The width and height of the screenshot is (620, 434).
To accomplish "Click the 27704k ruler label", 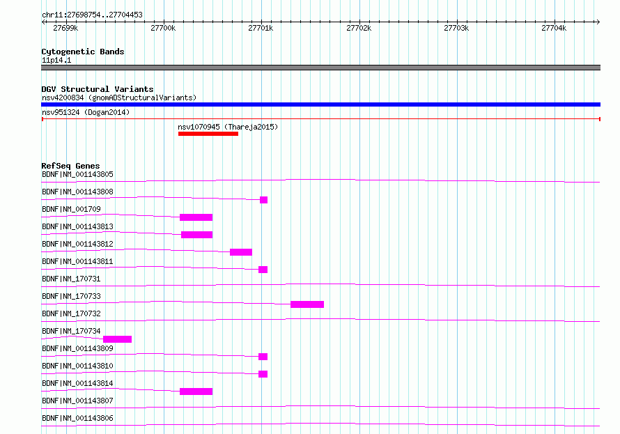I will [x=554, y=28].
